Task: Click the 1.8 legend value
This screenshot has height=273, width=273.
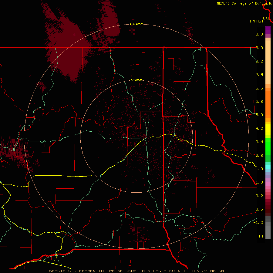Action: pyautogui.click(x=259, y=169)
